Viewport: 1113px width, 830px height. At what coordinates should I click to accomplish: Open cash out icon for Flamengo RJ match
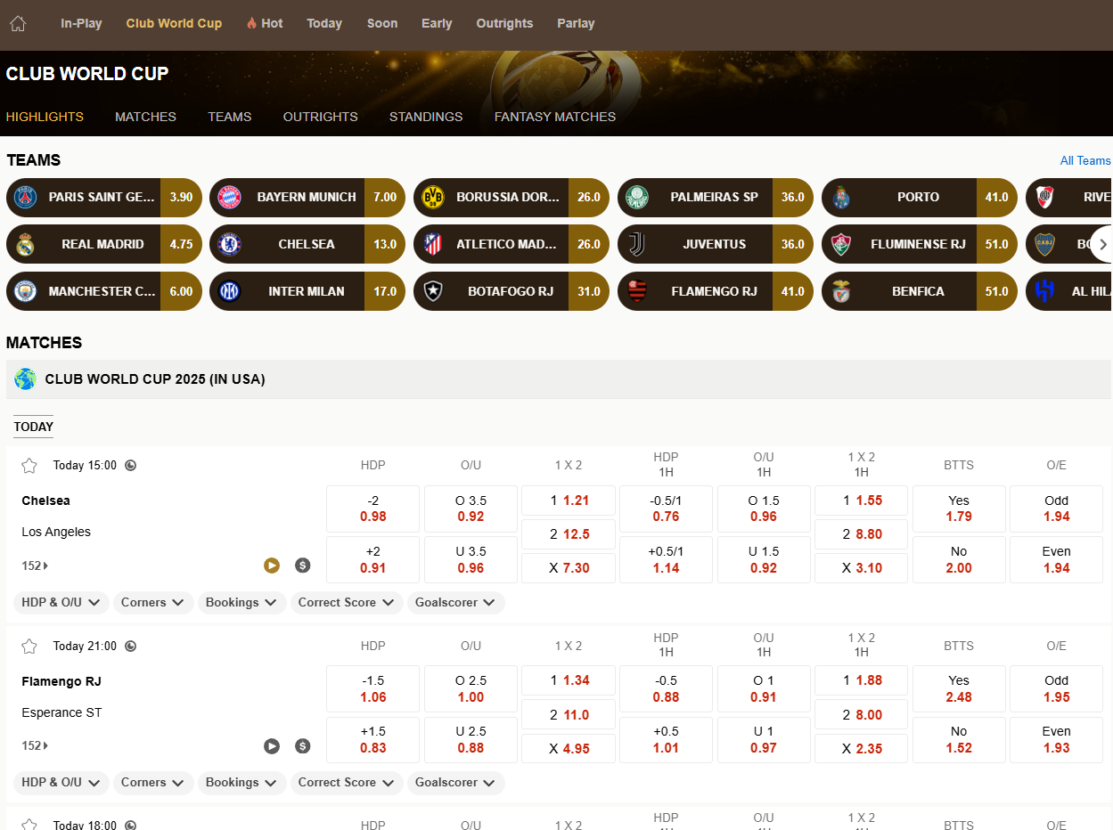[303, 745]
